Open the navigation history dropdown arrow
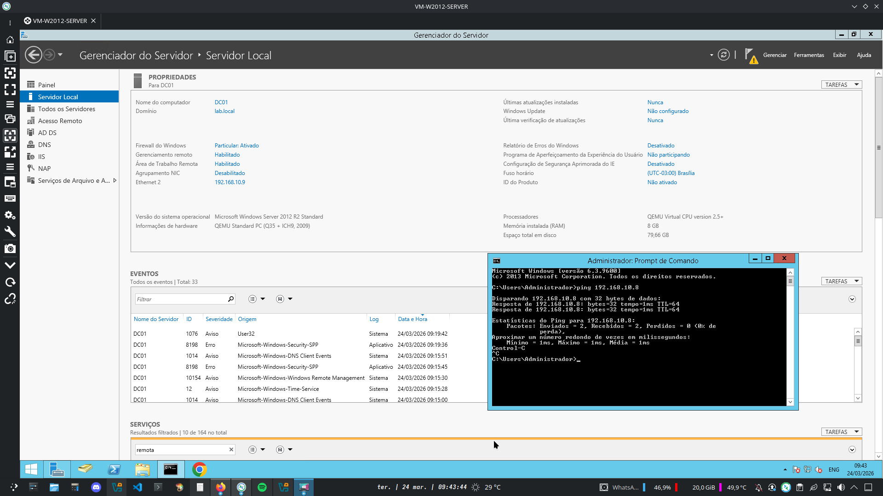Screen dimensions: 883x496 (60, 55)
